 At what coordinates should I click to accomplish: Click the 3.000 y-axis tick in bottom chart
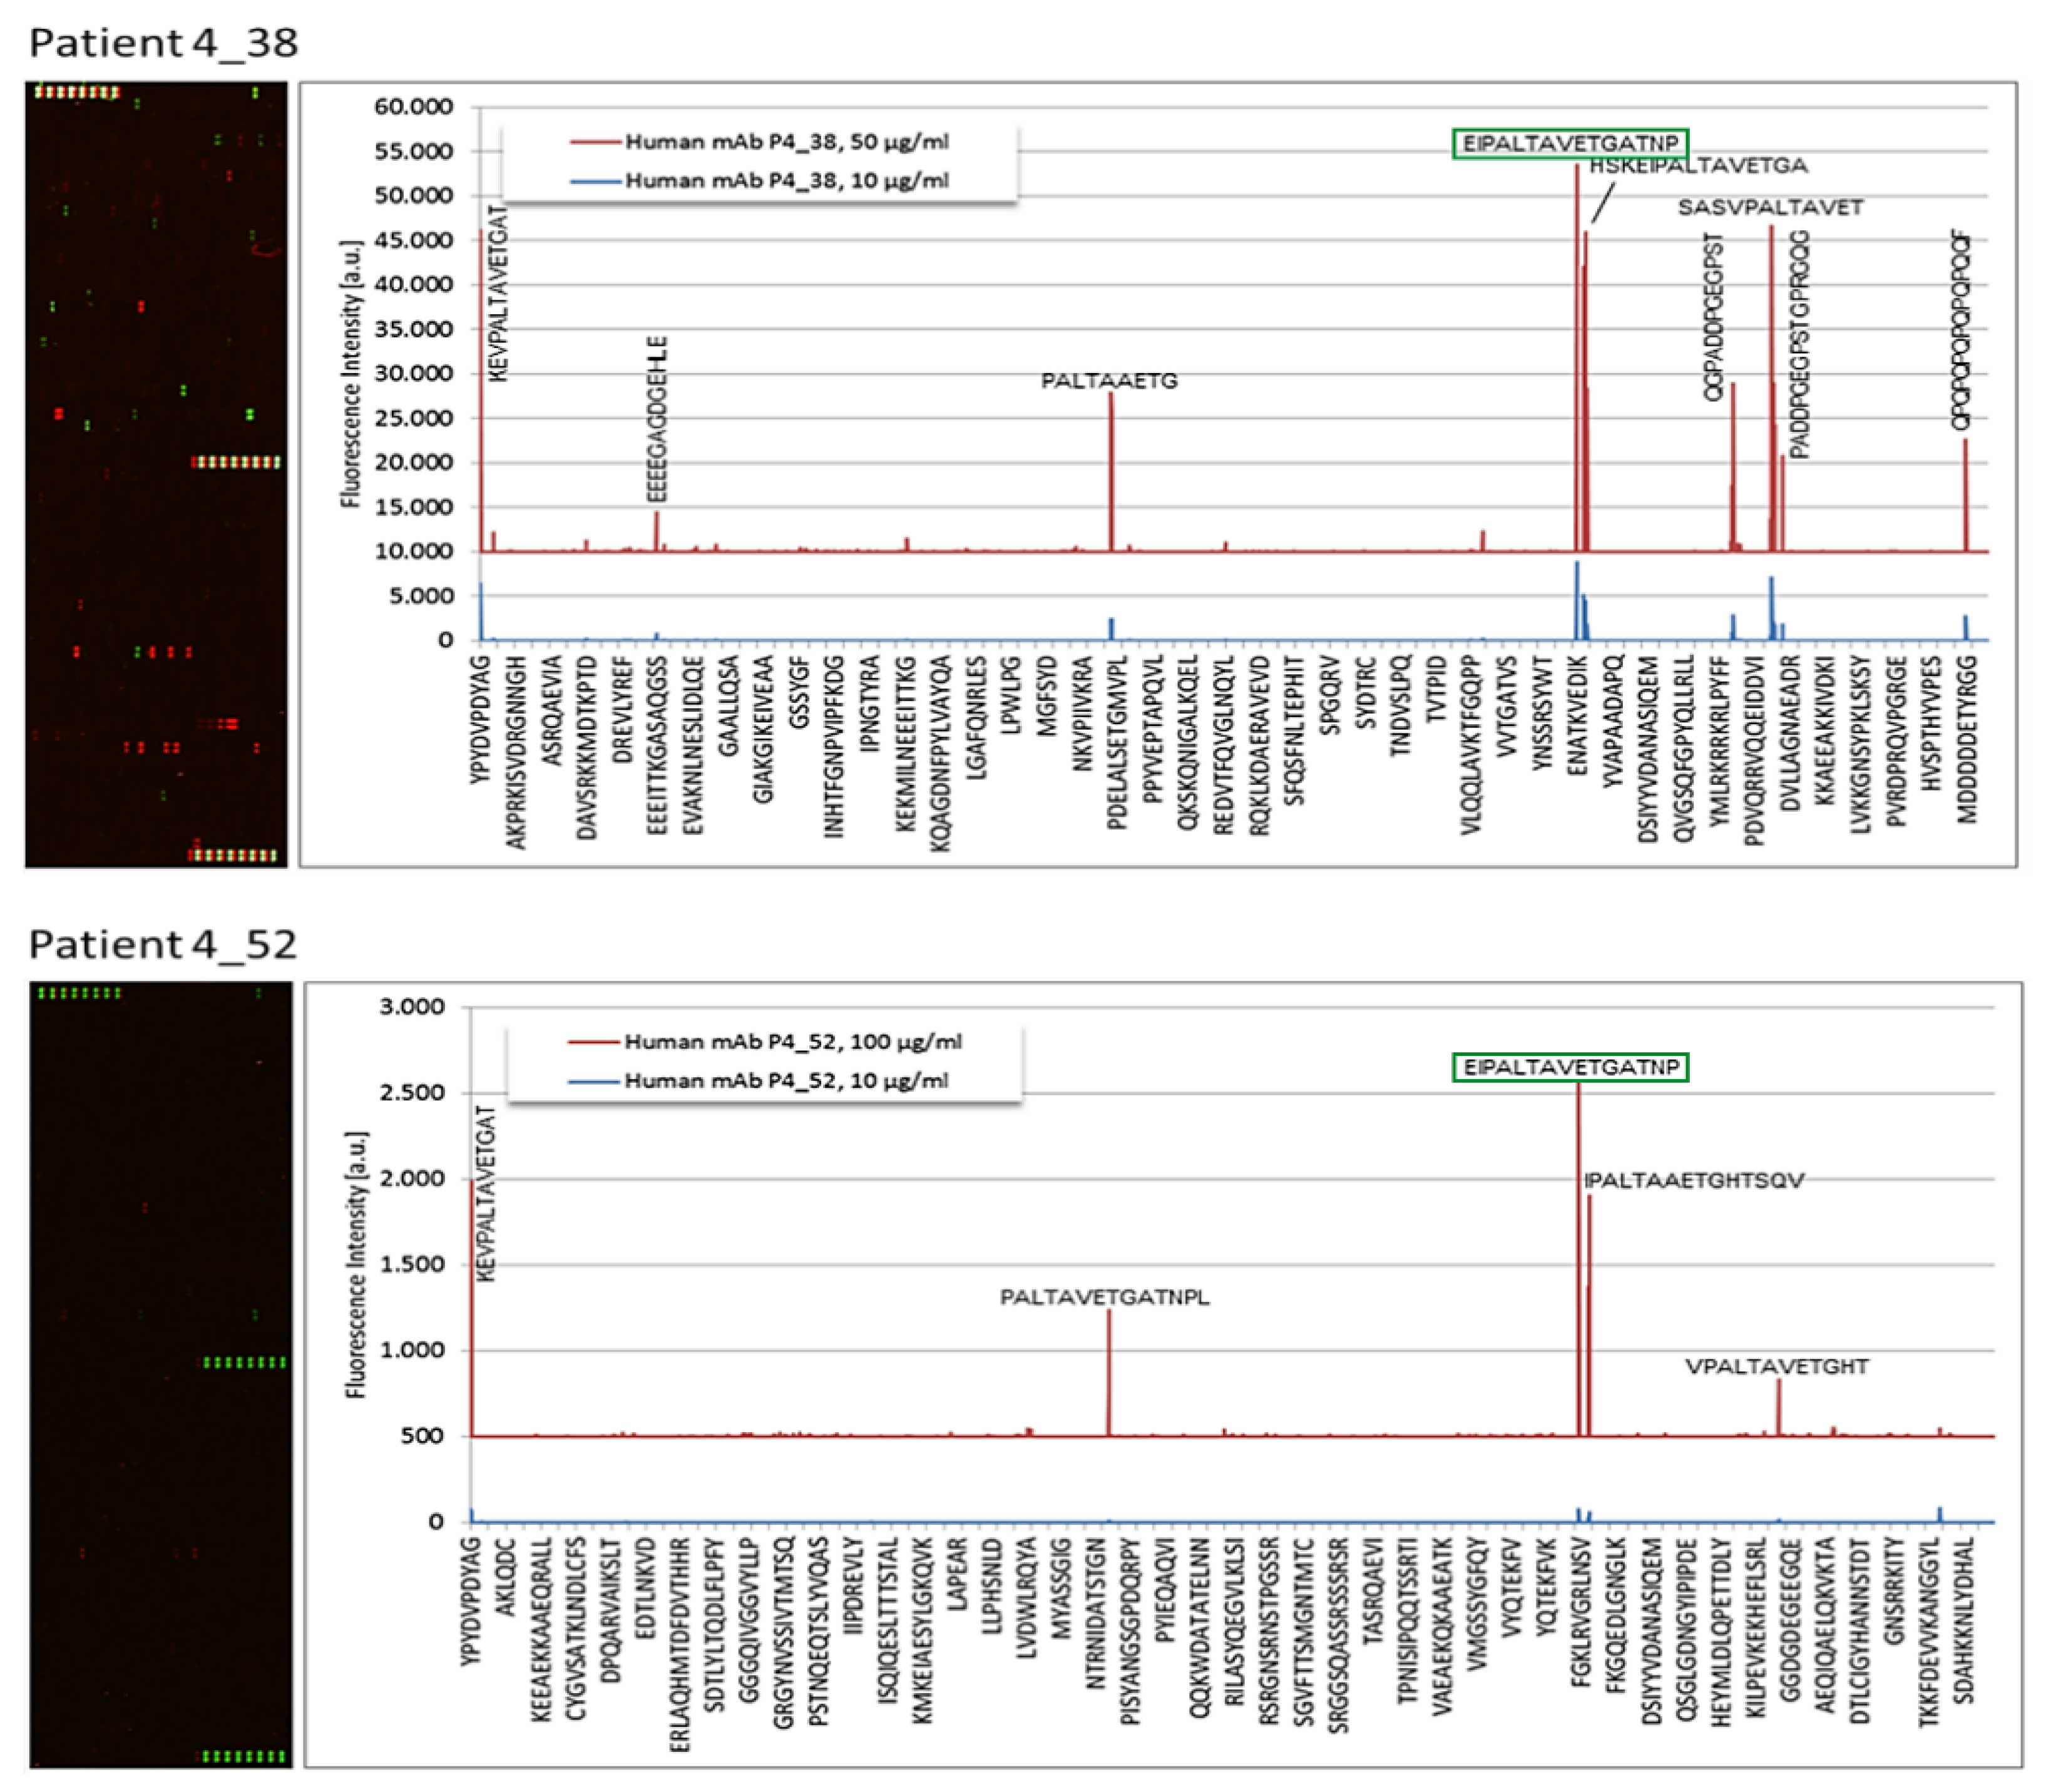pos(412,1007)
